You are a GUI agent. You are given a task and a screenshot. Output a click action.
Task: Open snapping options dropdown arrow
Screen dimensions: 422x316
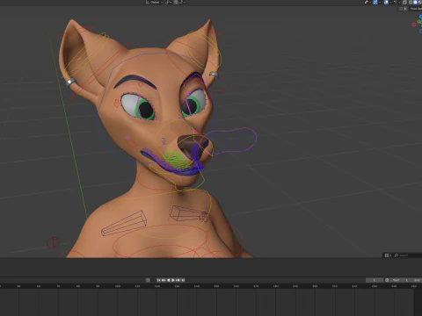coord(185,2)
